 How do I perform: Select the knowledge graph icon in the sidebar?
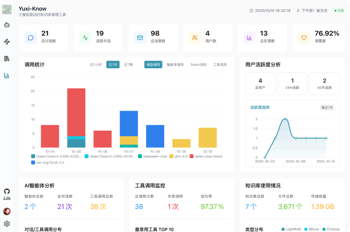point(7,42)
